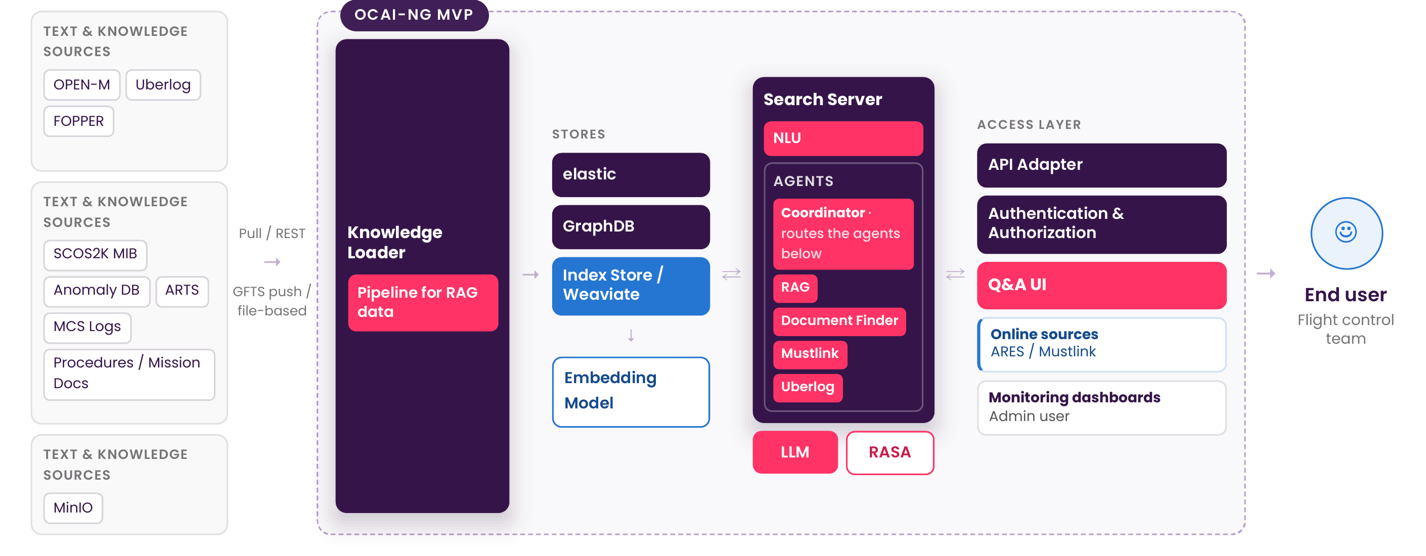Click the ACCESS LAYER section label
Image resolution: width=1426 pixels, height=556 pixels.
(1029, 125)
